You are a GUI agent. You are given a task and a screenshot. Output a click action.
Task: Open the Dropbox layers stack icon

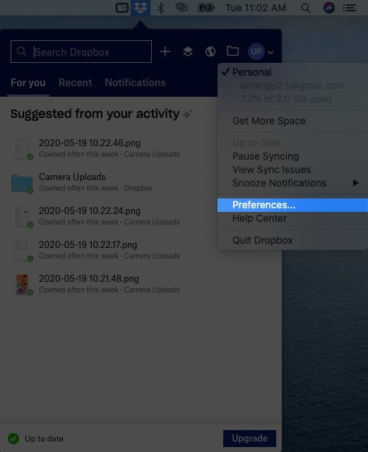click(188, 52)
